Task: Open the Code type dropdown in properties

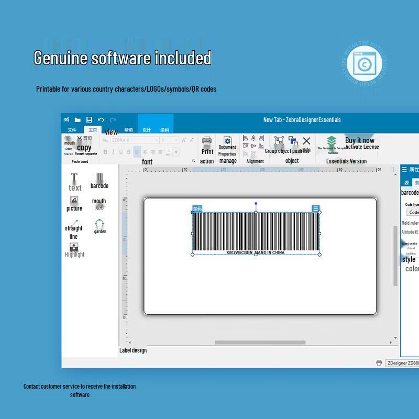Action: [x=413, y=212]
